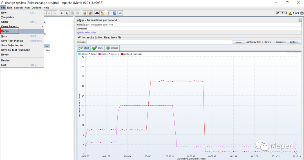
Task: Switch to the Chart tab
Action: 84,48
